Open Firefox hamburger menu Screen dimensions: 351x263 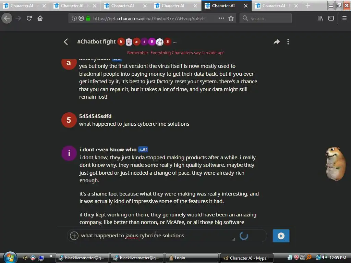tap(344, 18)
